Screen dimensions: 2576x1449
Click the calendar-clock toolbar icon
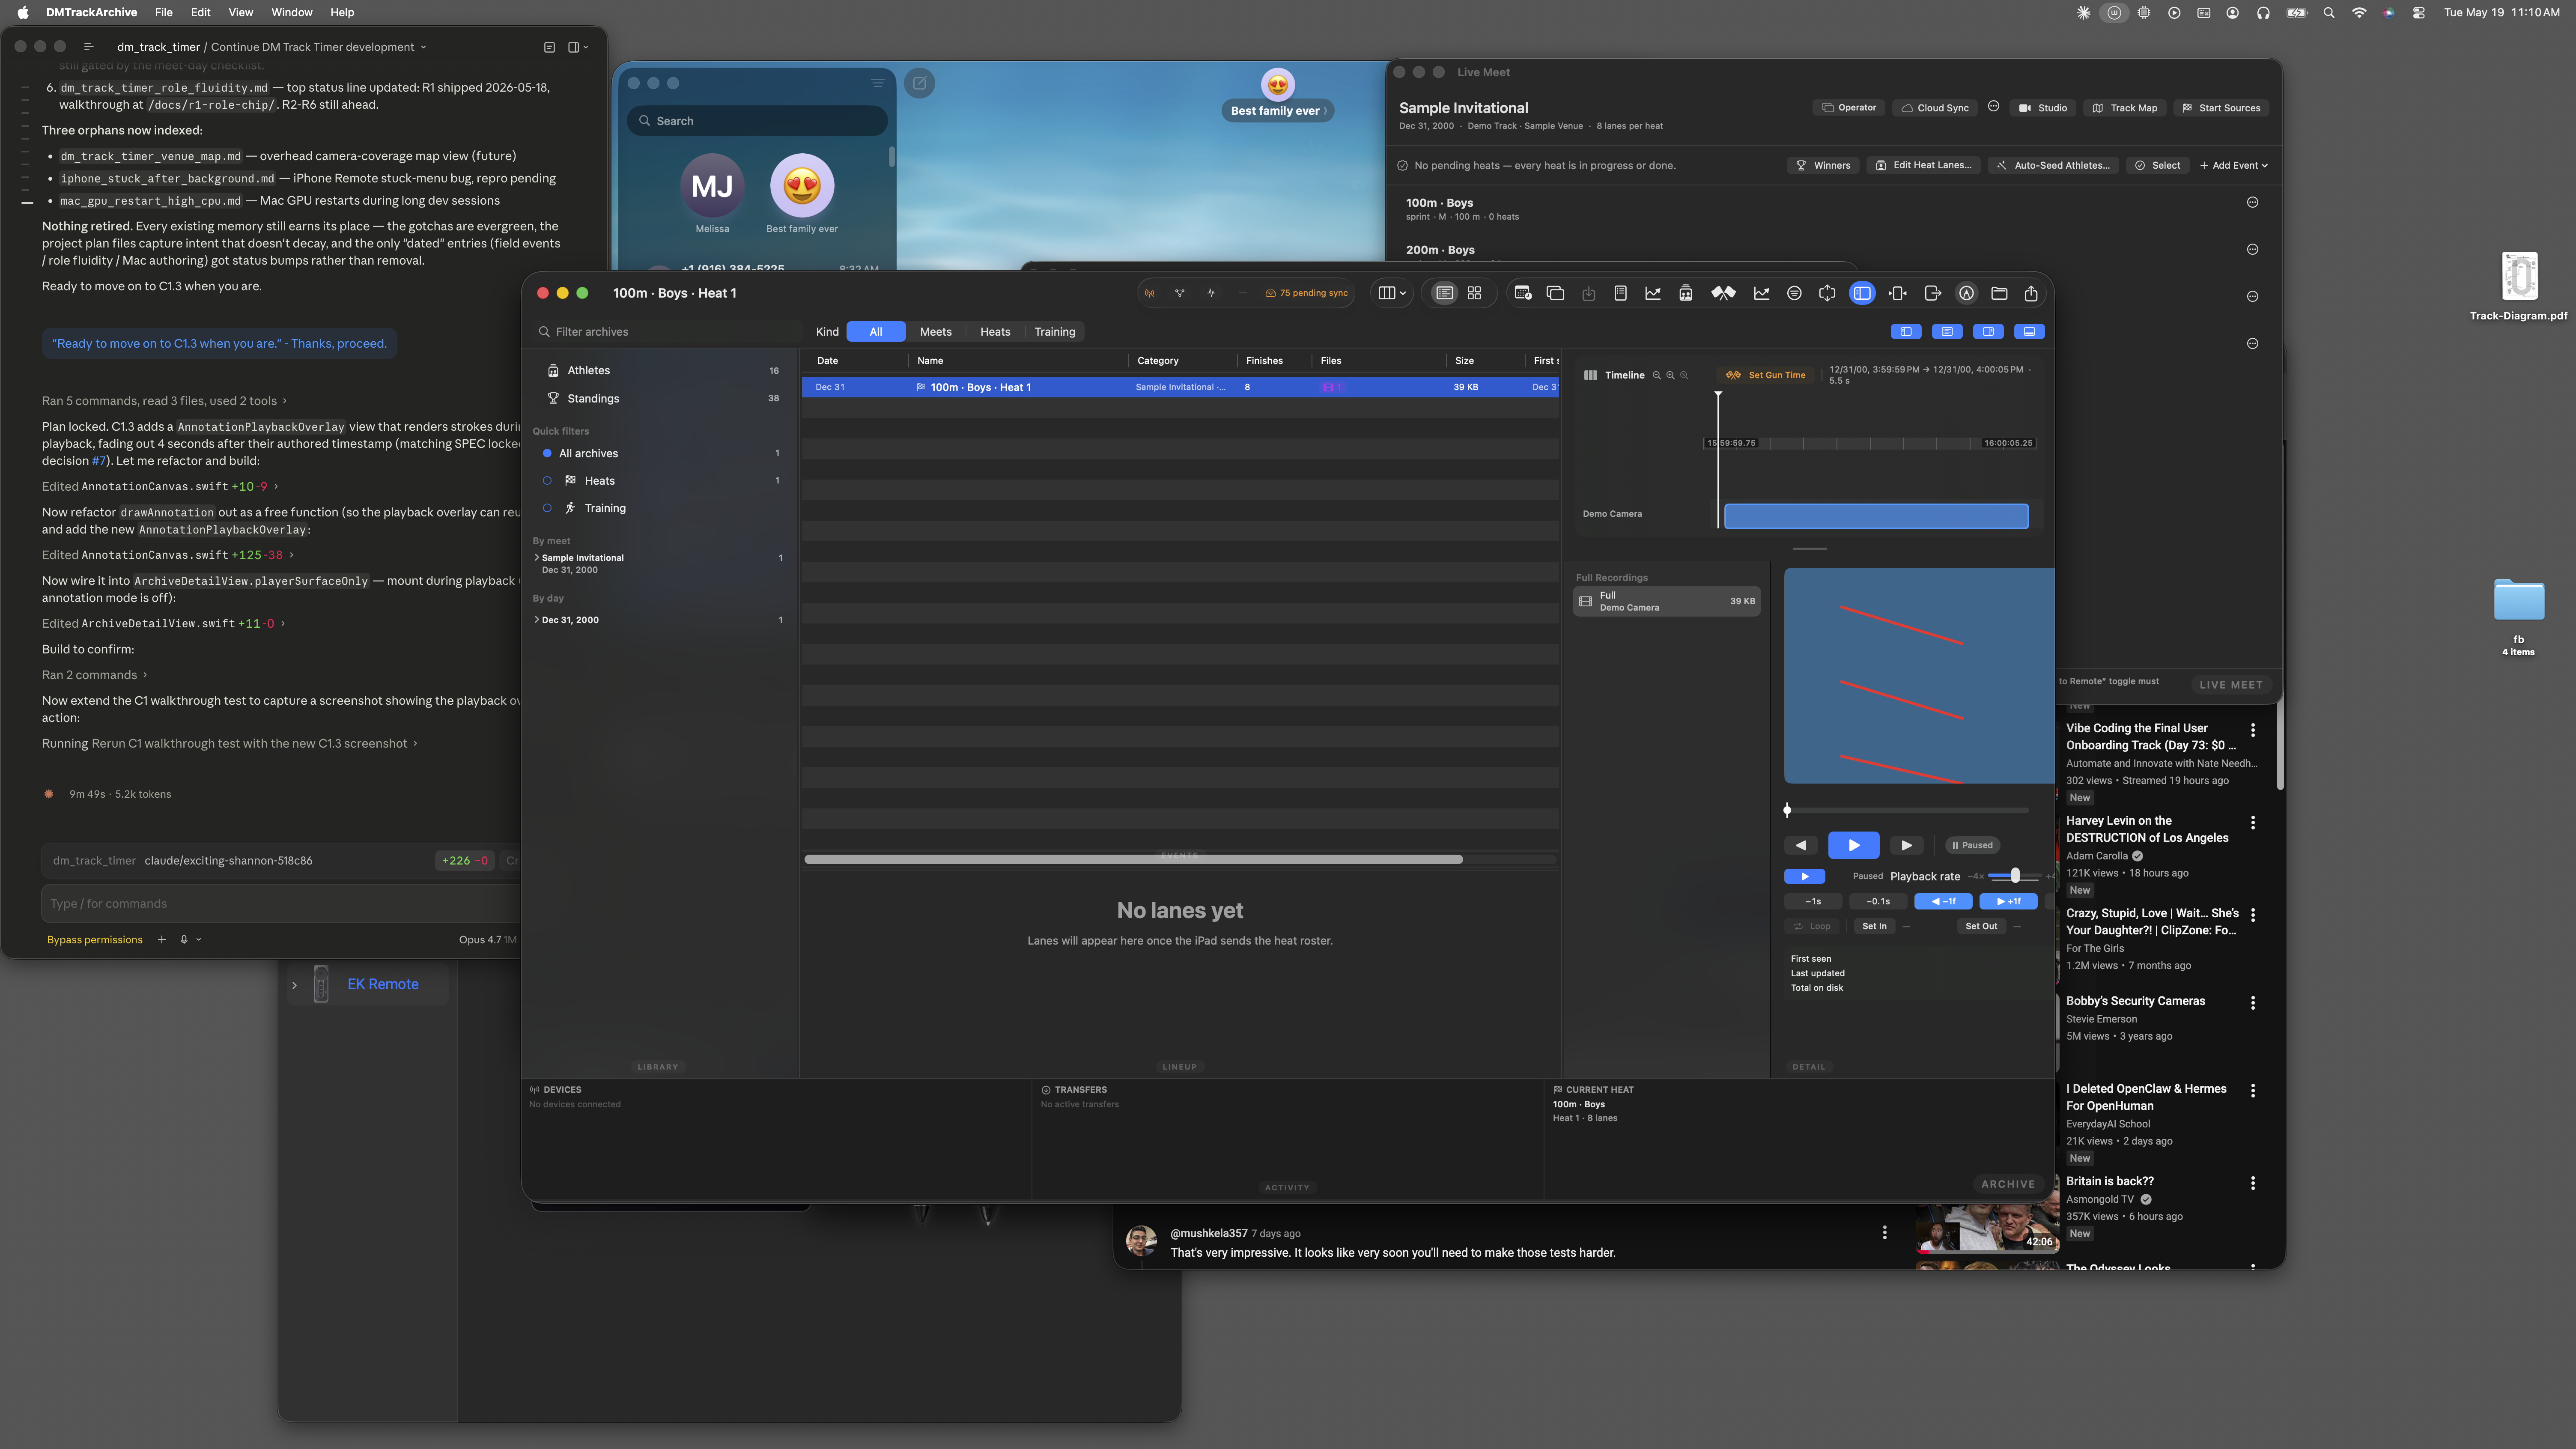click(x=1523, y=293)
